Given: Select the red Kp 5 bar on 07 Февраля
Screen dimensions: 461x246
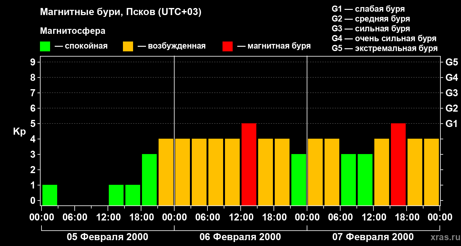Looking at the screenshot, I should (398, 164).
